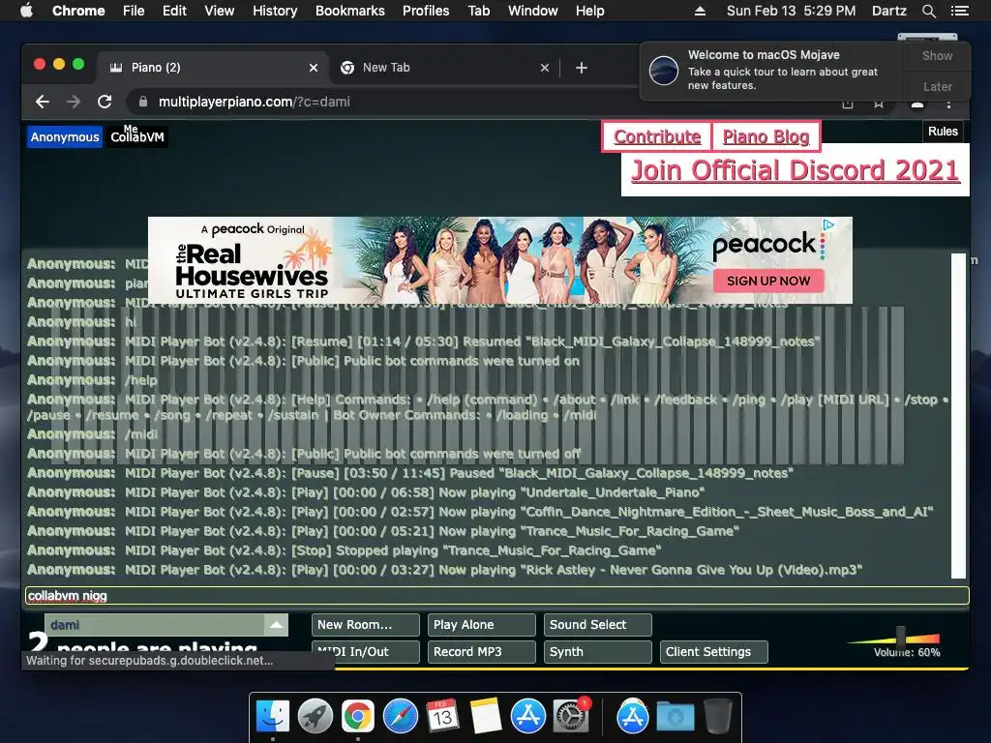991x743 pixels.
Task: Click the New Room... button
Action: click(x=365, y=625)
